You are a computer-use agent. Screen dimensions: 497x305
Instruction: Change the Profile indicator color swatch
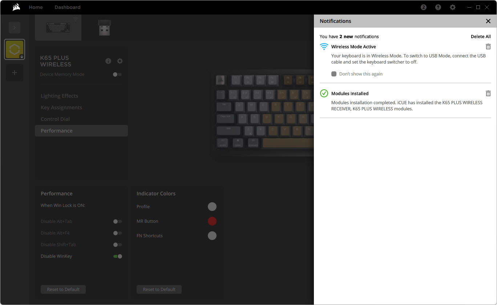pyautogui.click(x=212, y=207)
